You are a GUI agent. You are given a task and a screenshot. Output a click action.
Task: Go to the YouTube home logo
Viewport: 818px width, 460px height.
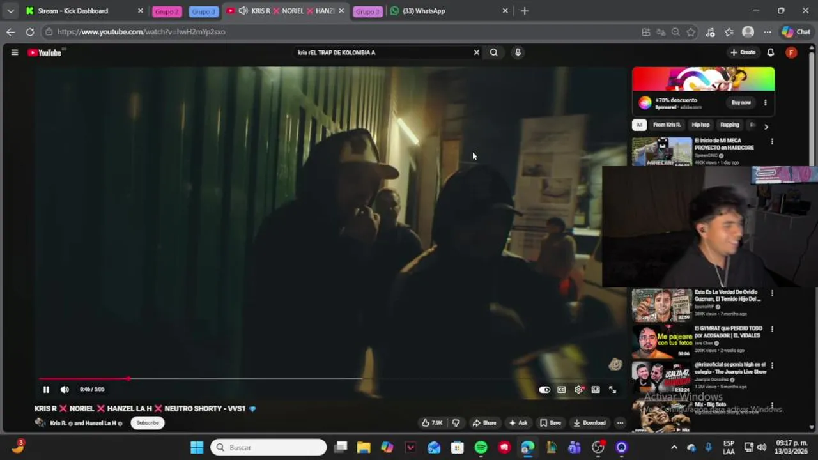45,52
